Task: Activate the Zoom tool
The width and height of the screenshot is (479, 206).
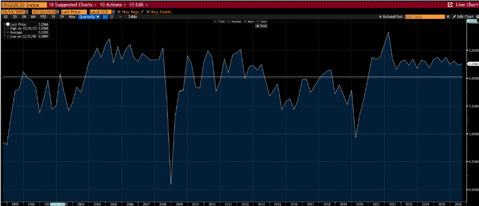Action: (x=262, y=22)
